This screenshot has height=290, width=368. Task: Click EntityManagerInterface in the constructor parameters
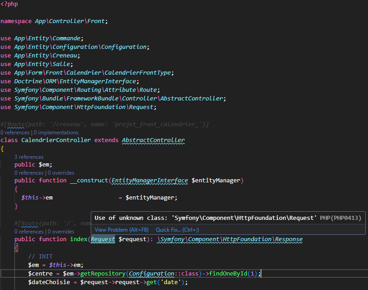(x=149, y=181)
